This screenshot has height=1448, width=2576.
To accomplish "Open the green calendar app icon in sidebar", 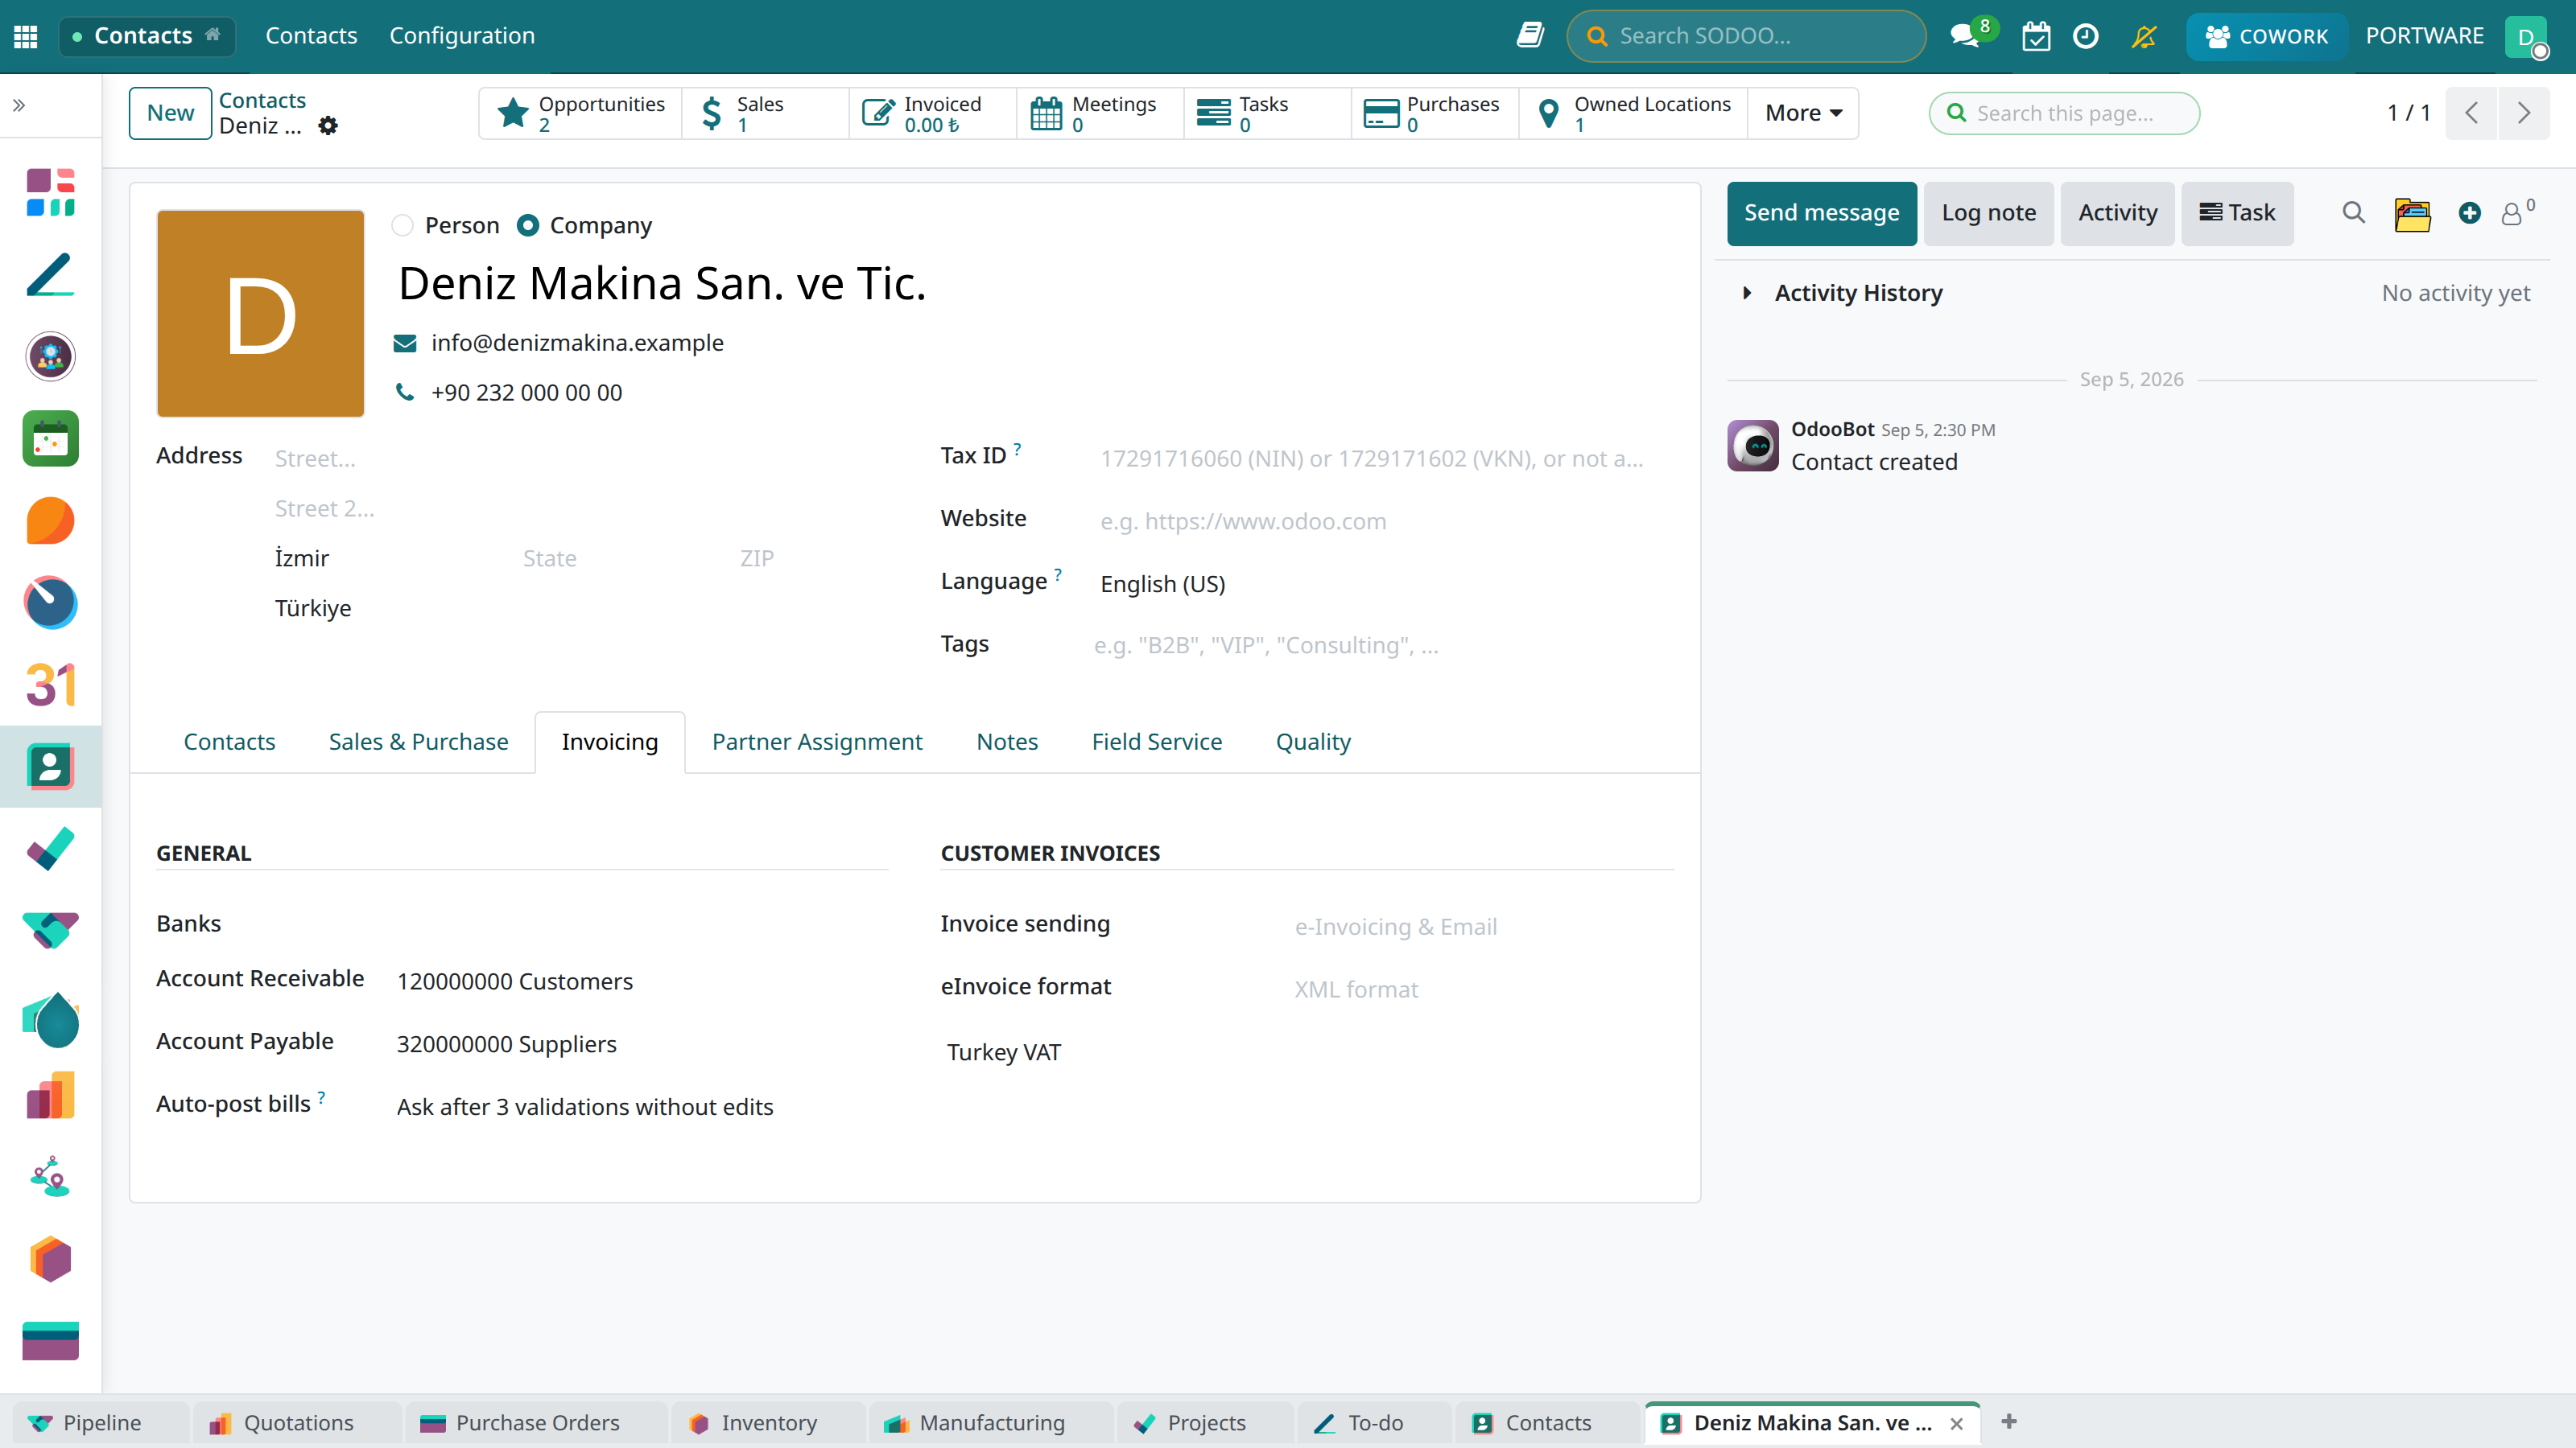I will click(x=50, y=438).
